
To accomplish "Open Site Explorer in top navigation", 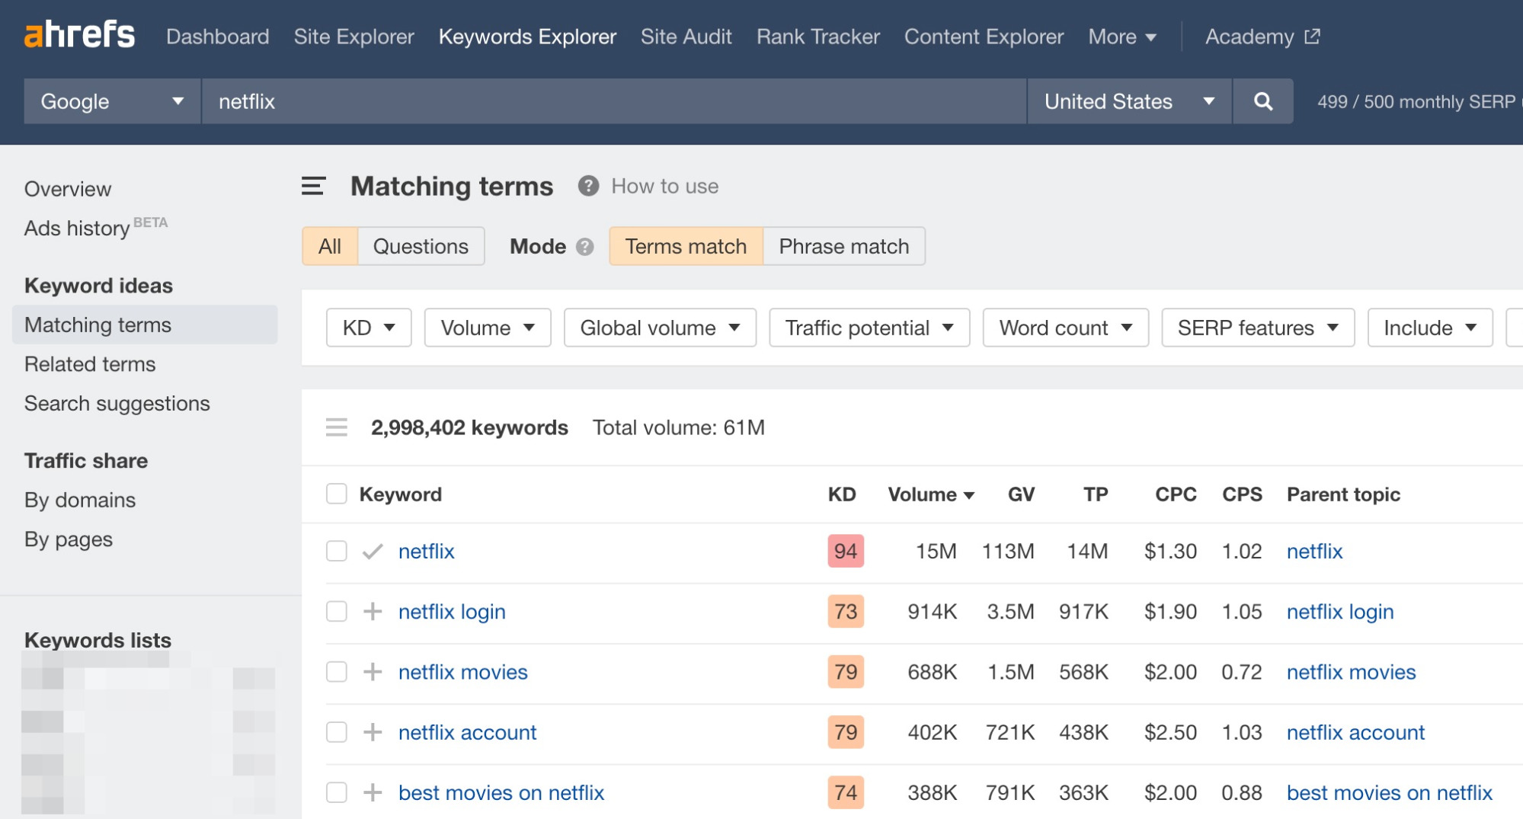I will [354, 37].
